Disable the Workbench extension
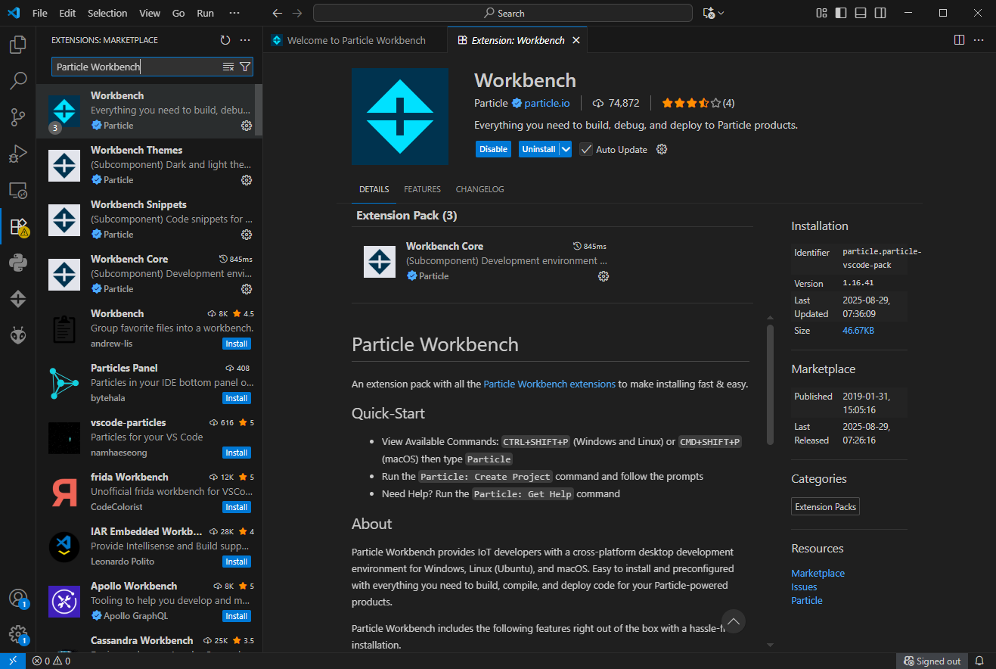 point(493,149)
